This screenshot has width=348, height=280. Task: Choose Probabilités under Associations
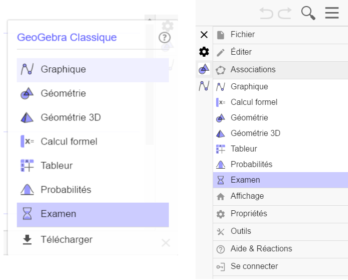tap(280, 164)
